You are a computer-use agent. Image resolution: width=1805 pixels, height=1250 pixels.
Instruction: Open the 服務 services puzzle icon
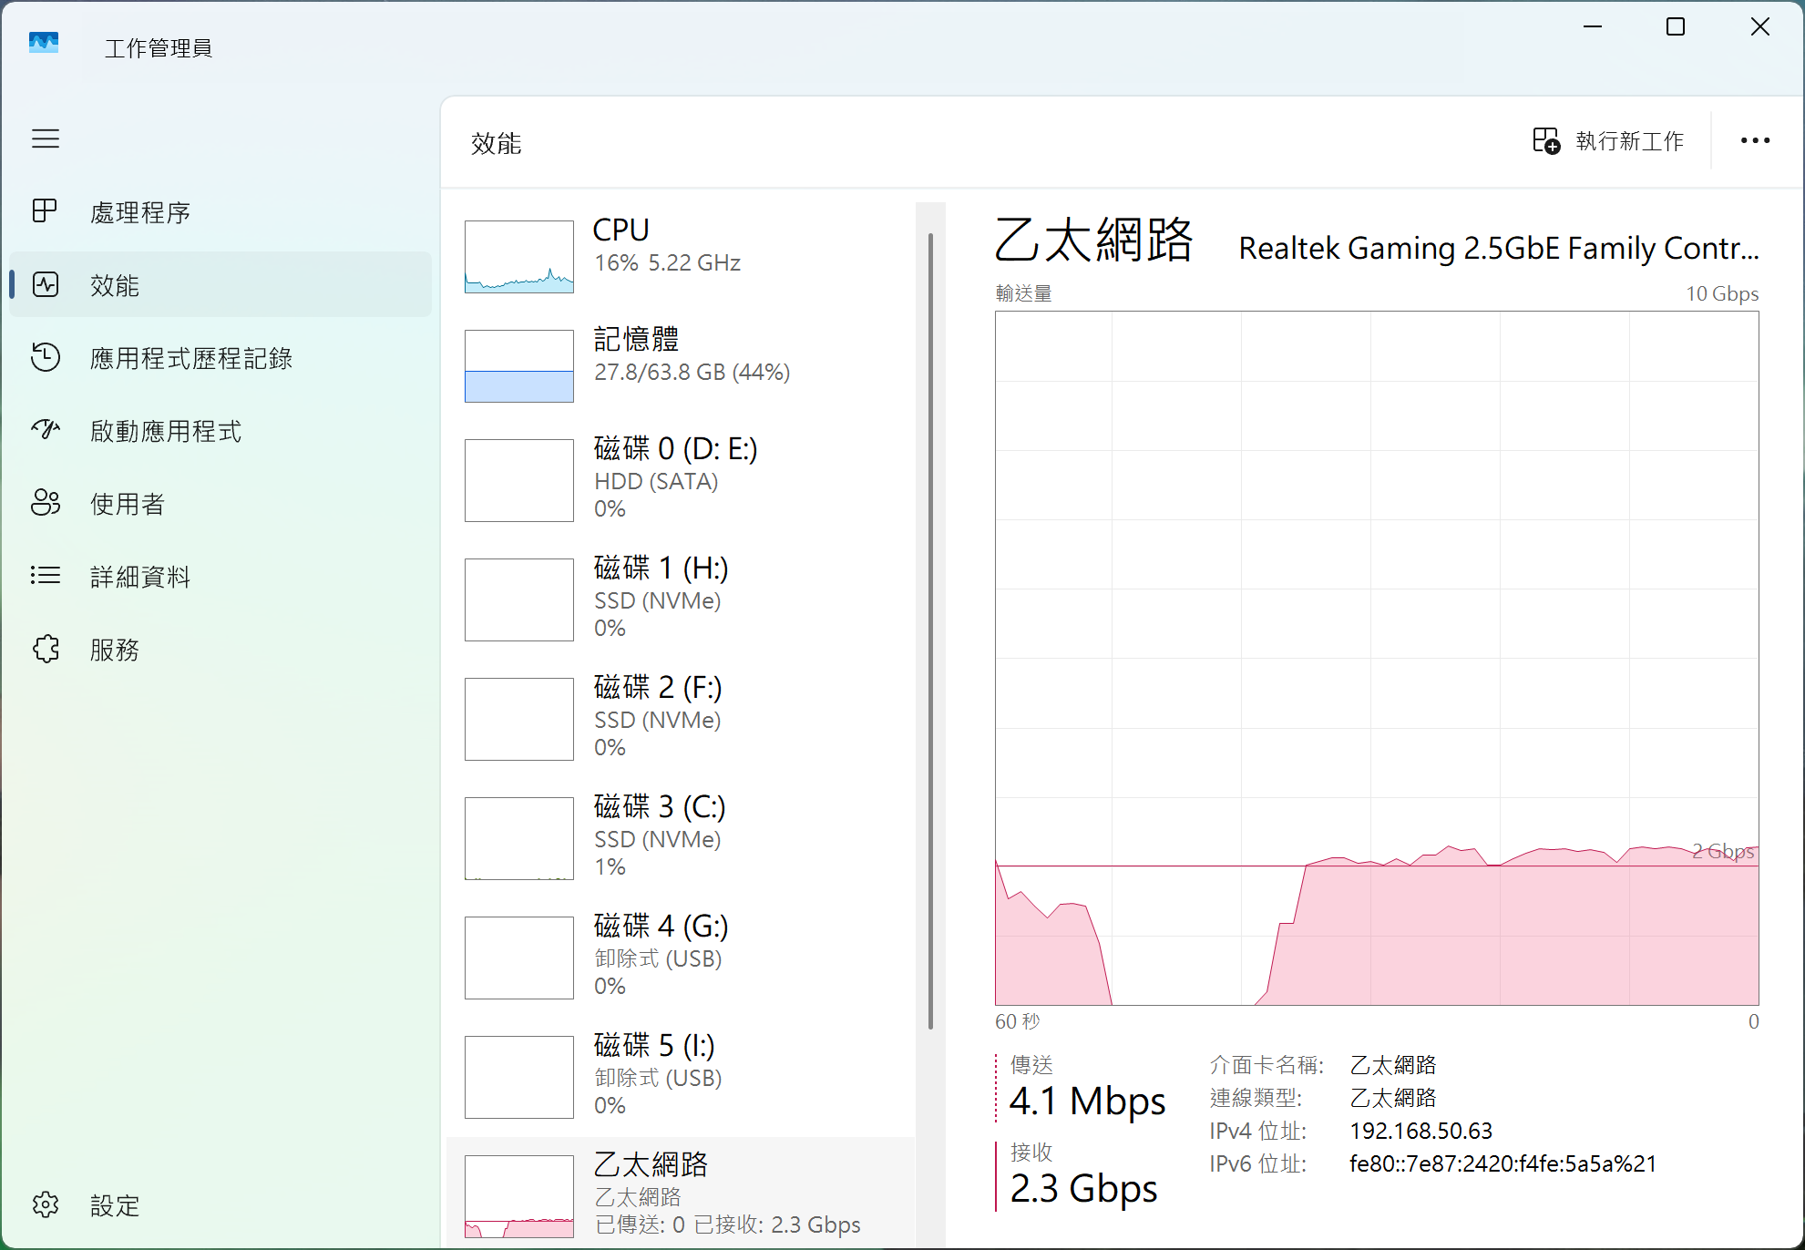[46, 649]
